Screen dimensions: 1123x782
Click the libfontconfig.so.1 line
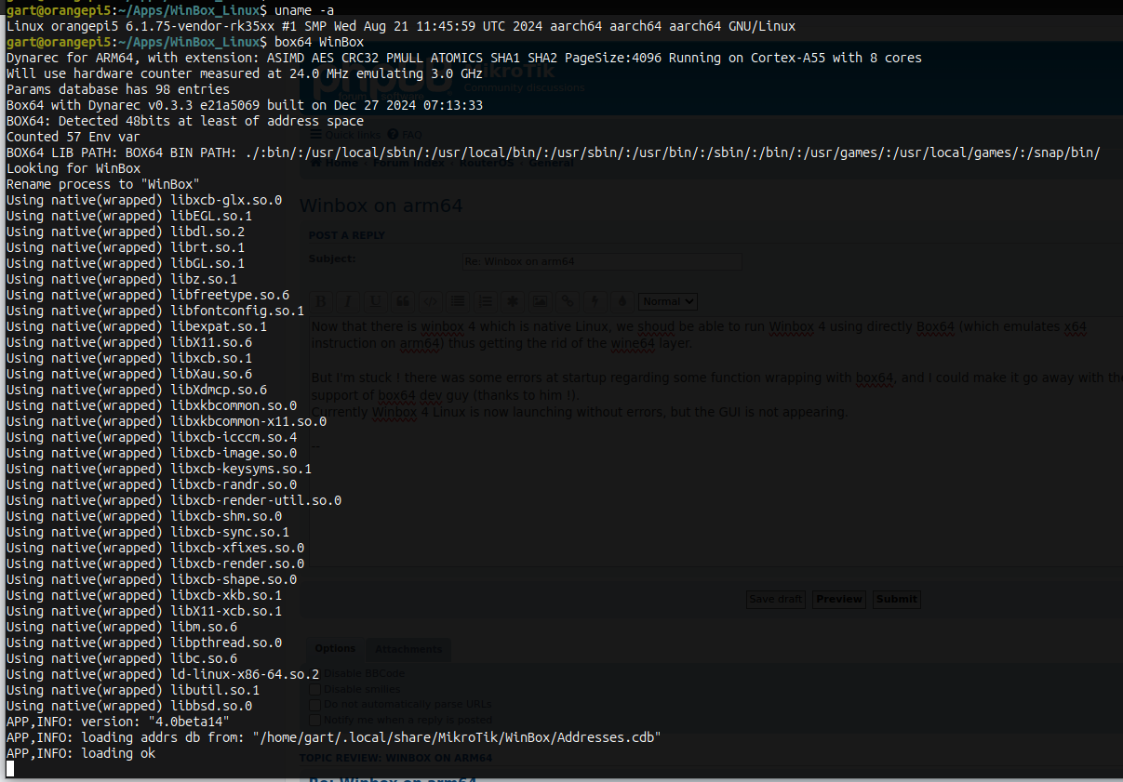click(155, 311)
